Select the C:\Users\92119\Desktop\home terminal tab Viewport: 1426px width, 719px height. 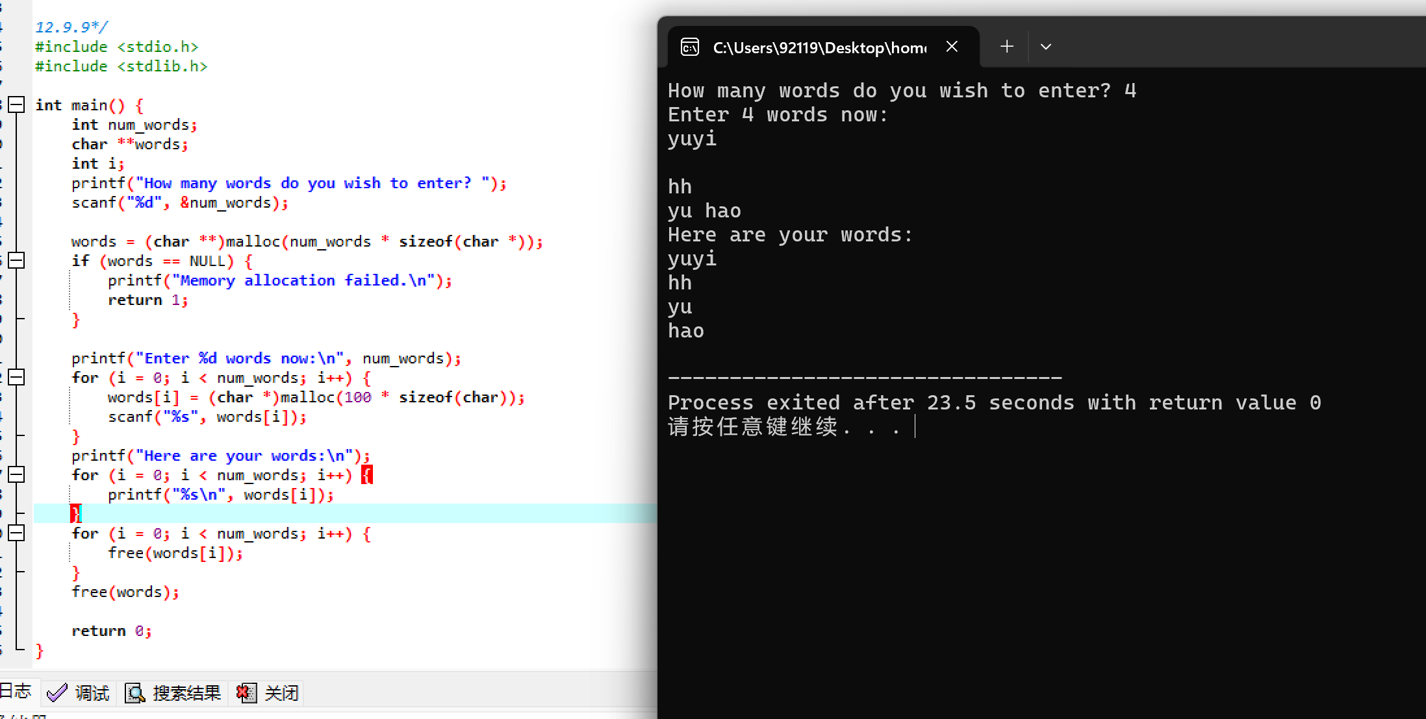pos(823,47)
